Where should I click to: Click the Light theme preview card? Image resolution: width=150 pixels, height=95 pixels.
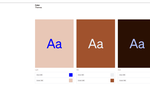54,44
